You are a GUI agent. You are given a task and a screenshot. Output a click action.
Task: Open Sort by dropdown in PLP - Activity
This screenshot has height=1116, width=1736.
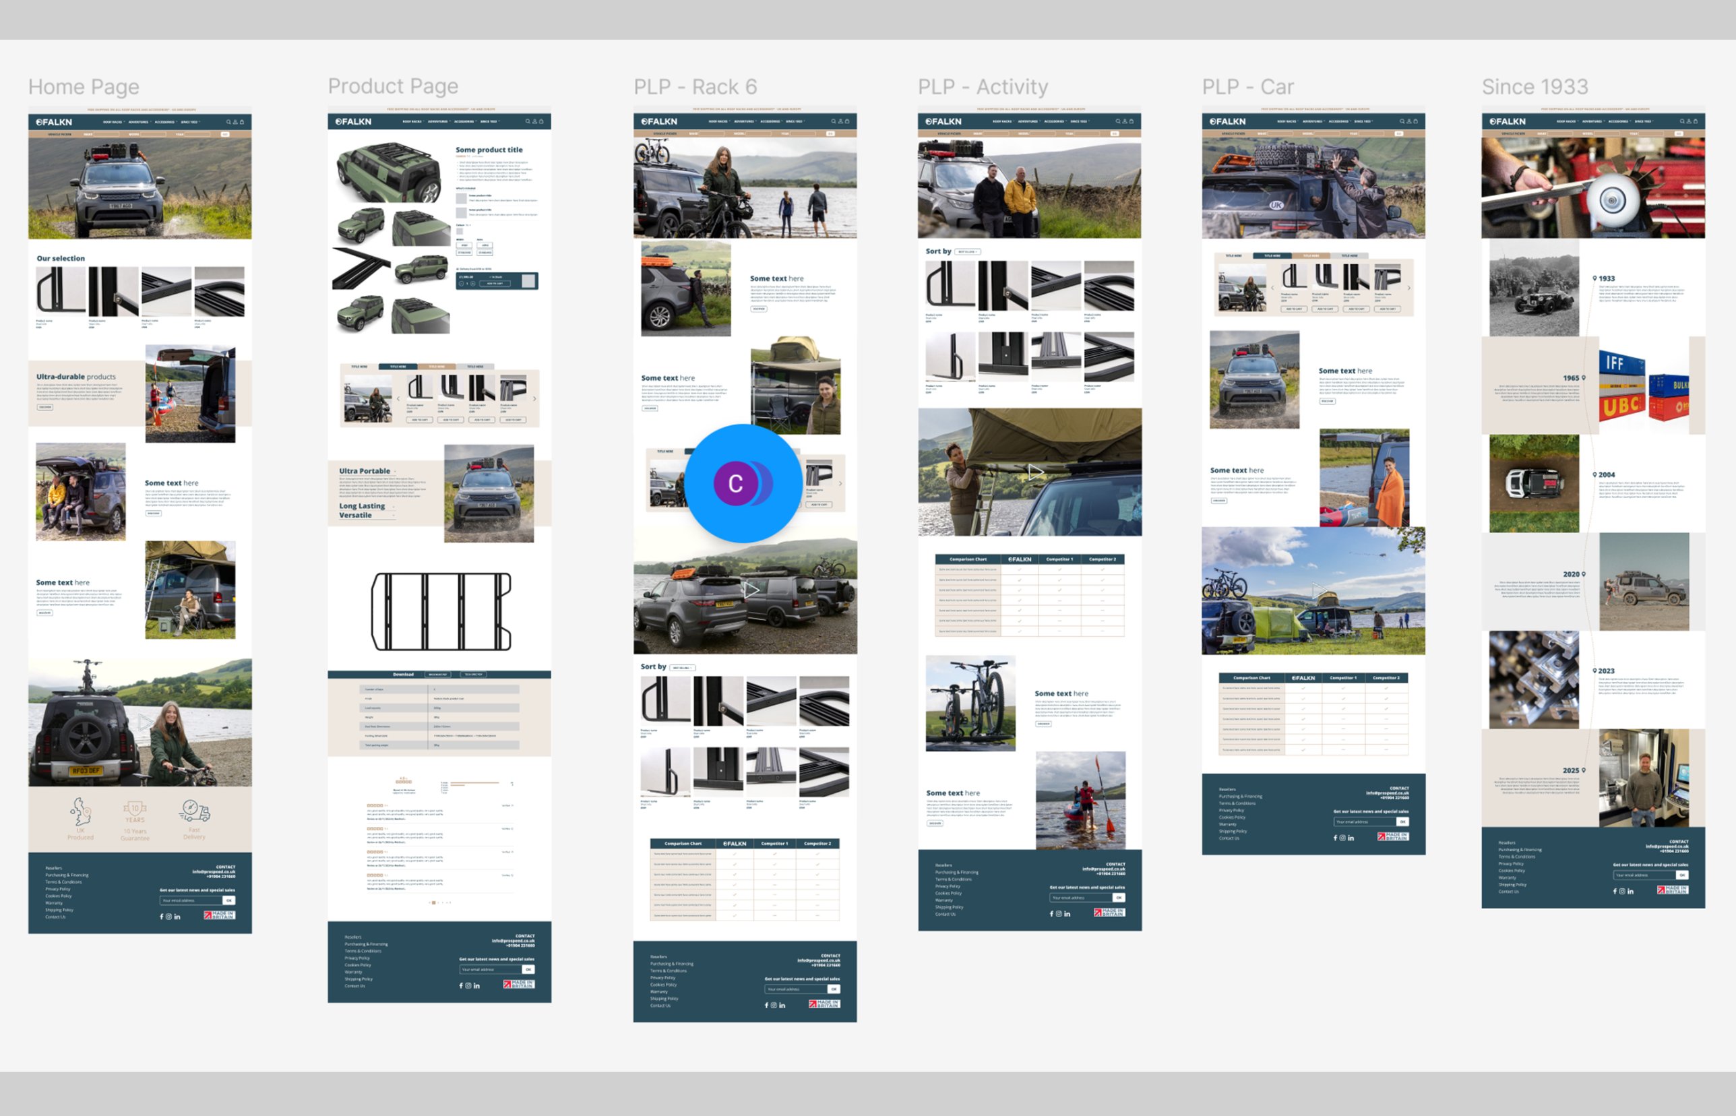coord(967,251)
